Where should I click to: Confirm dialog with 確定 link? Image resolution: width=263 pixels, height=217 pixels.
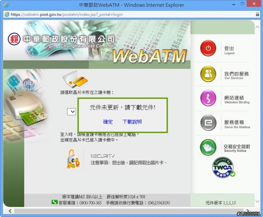[x=108, y=122]
